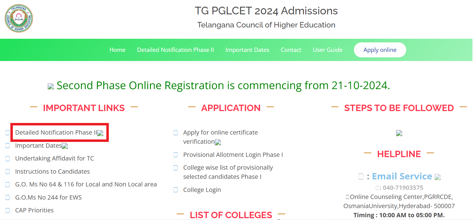Open the Contact page from the menu
Image resolution: width=474 pixels, height=220 pixels.
click(x=291, y=50)
